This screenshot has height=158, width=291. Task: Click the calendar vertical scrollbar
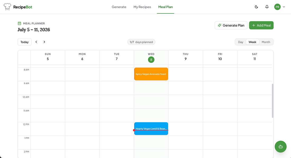pyautogui.click(x=272, y=101)
